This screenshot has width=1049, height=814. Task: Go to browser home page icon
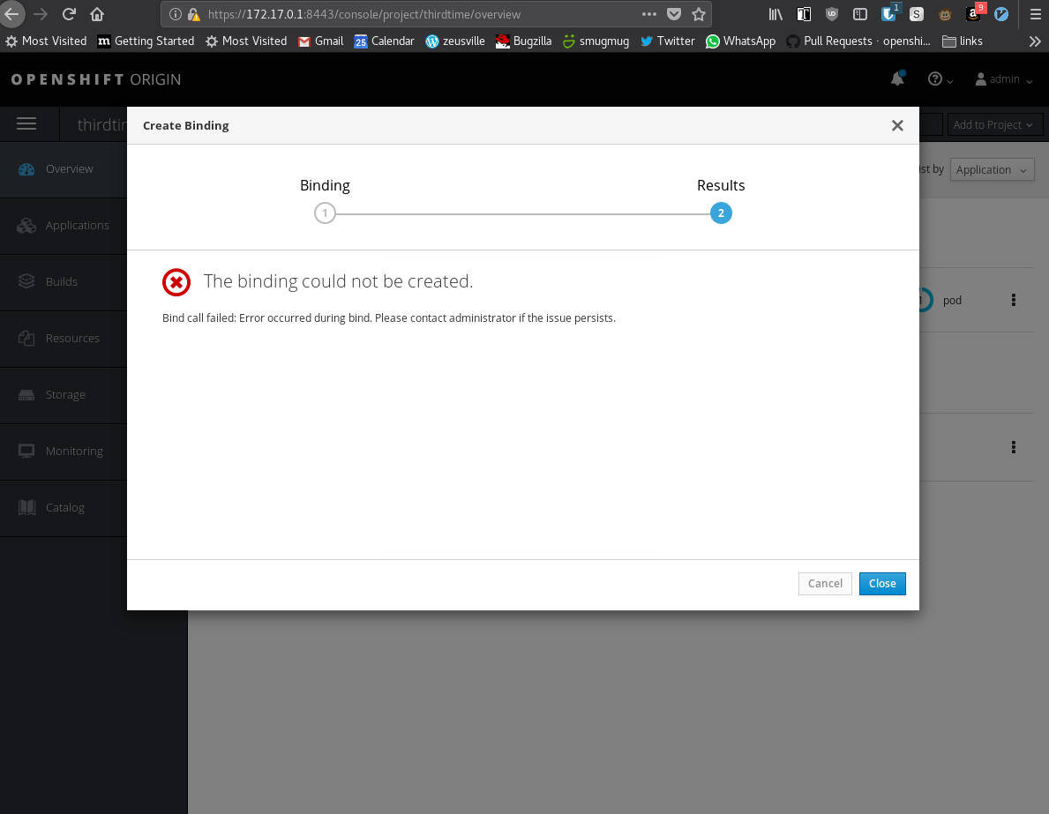[x=97, y=14]
